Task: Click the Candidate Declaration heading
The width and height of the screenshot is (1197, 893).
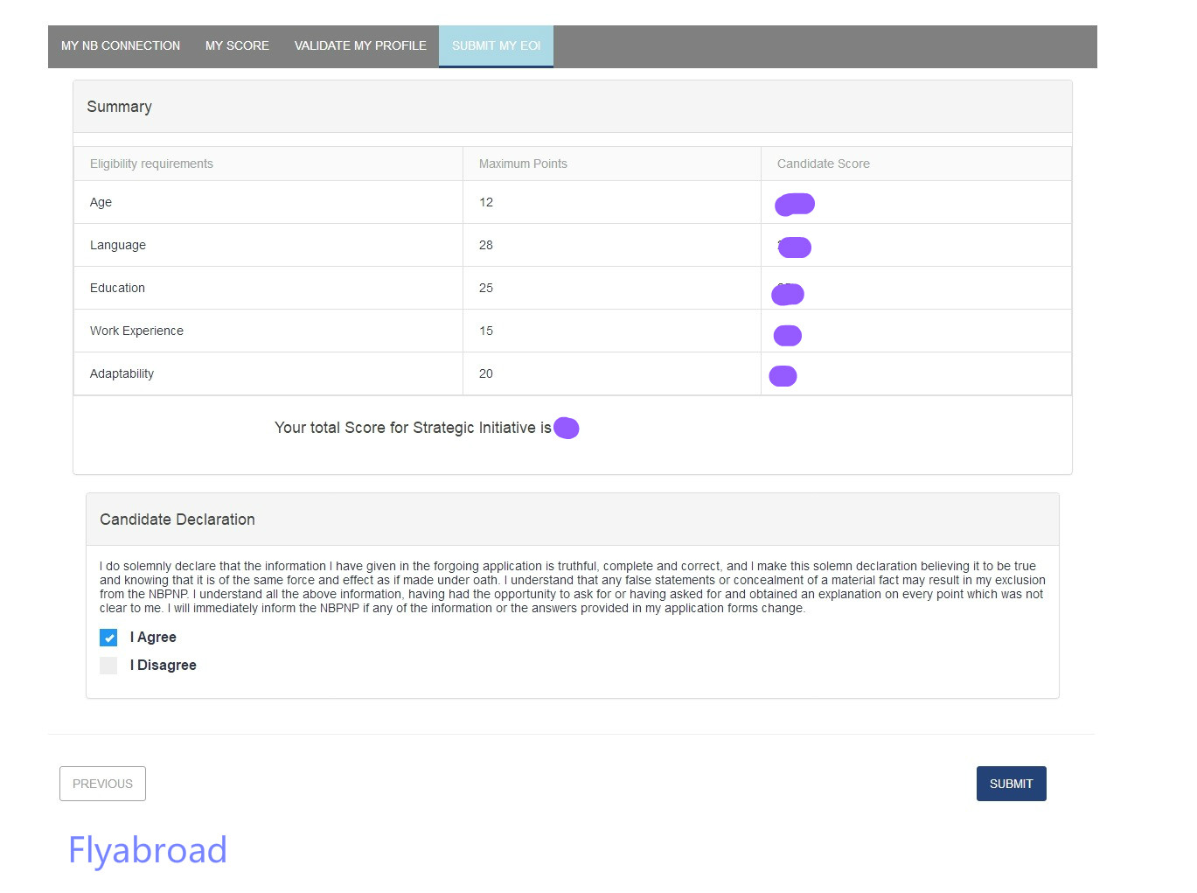Action: click(x=177, y=520)
